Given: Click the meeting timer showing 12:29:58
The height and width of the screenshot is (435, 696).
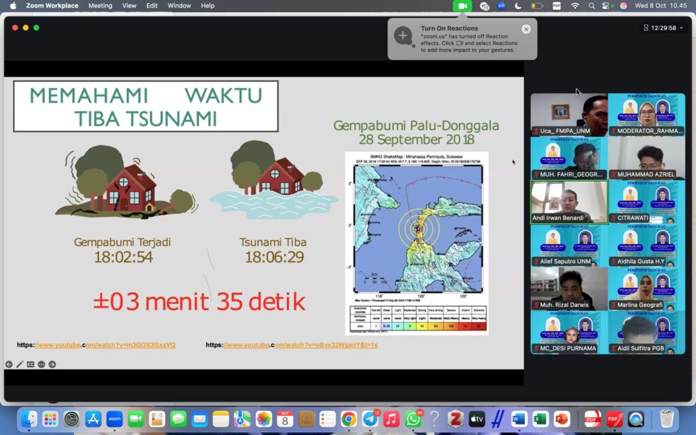Looking at the screenshot, I should pos(663,28).
